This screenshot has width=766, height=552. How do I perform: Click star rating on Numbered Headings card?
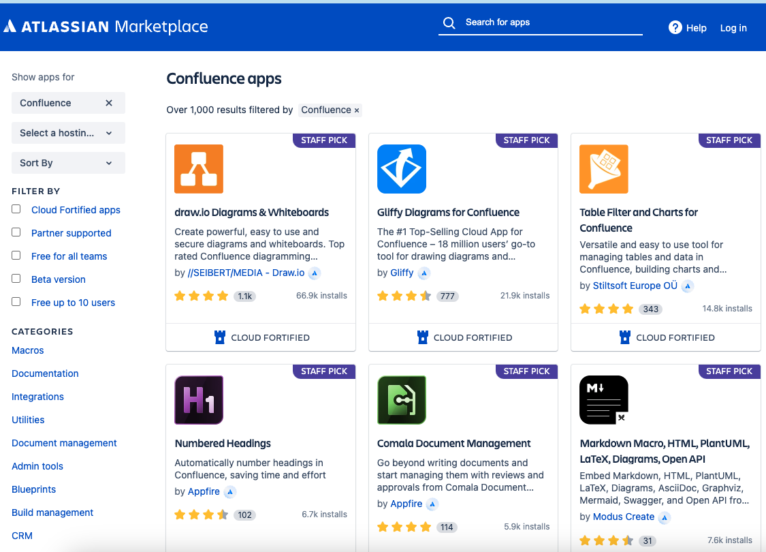(202, 515)
